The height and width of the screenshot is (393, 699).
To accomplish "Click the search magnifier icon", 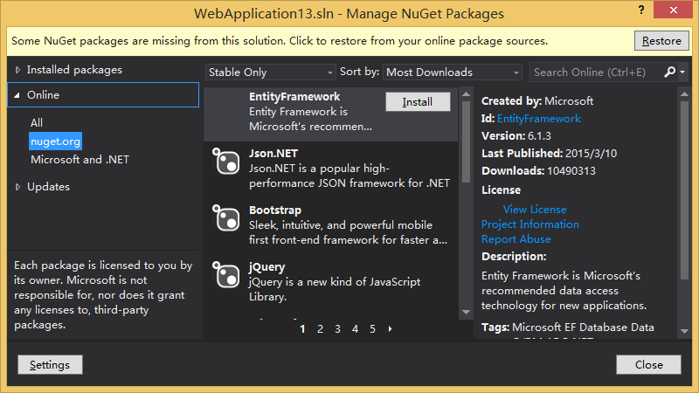I will (669, 72).
